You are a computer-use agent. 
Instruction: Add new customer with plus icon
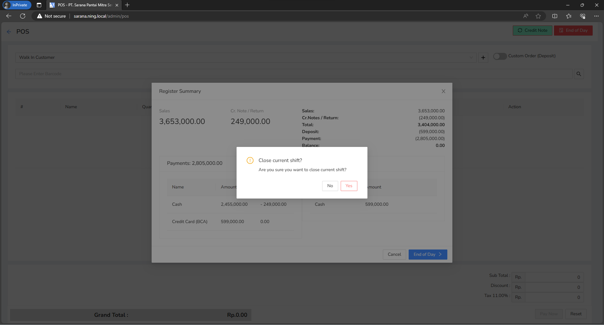pos(483,58)
